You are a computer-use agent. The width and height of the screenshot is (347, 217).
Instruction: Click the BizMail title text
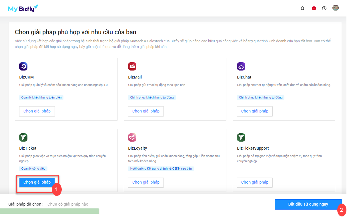click(135, 77)
